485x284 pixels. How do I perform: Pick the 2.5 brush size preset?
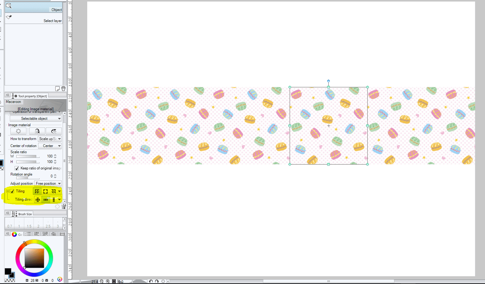(x=48, y=223)
